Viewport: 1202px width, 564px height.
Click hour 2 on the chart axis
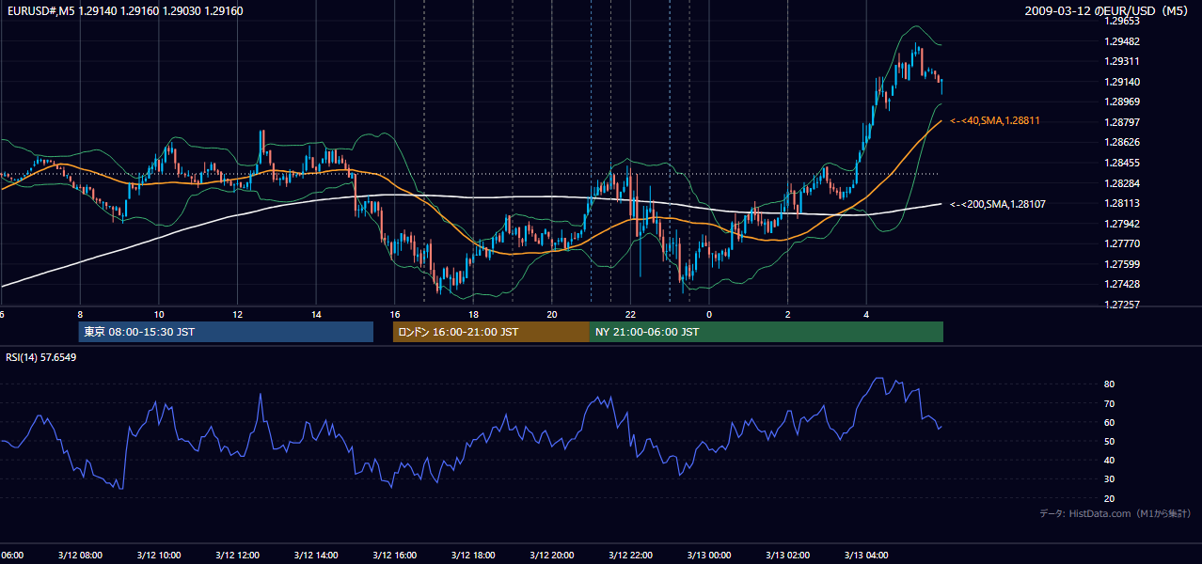[787, 314]
